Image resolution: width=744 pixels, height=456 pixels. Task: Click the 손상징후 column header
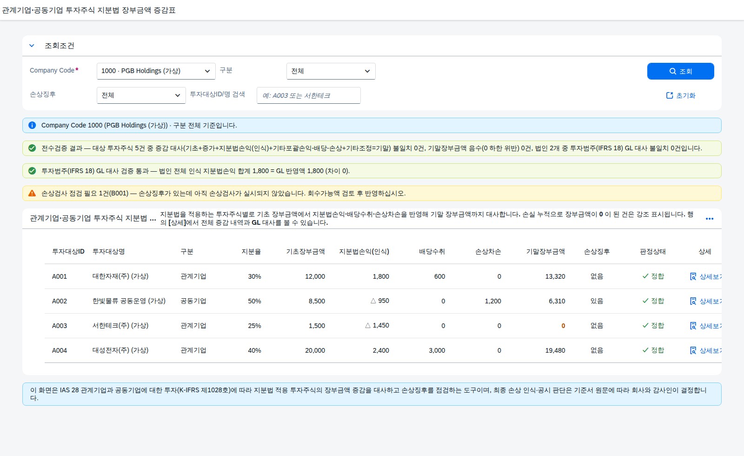597,252
